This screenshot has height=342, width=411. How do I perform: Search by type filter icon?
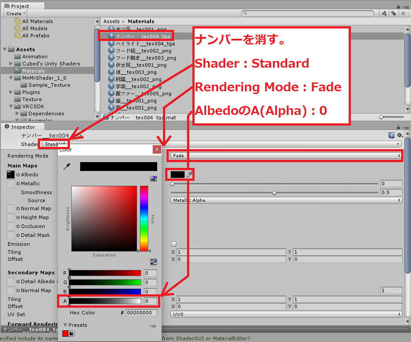coord(384,13)
